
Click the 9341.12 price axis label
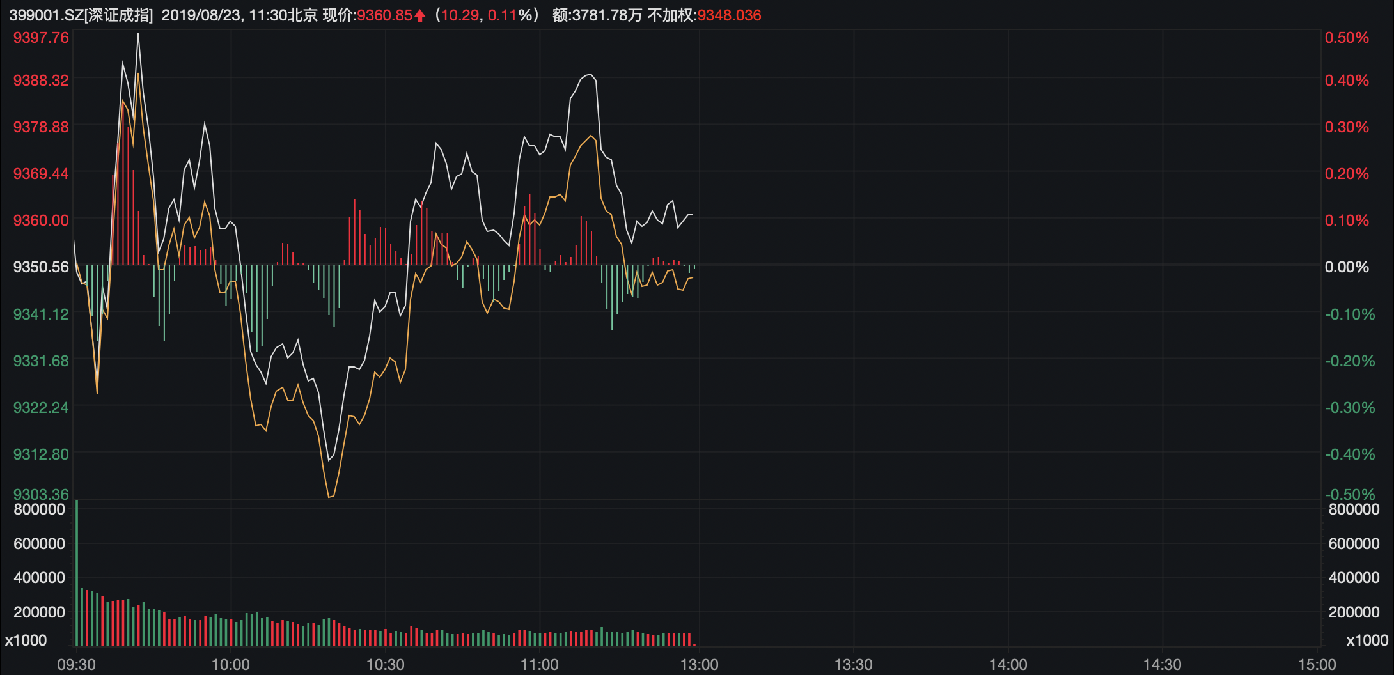41,314
